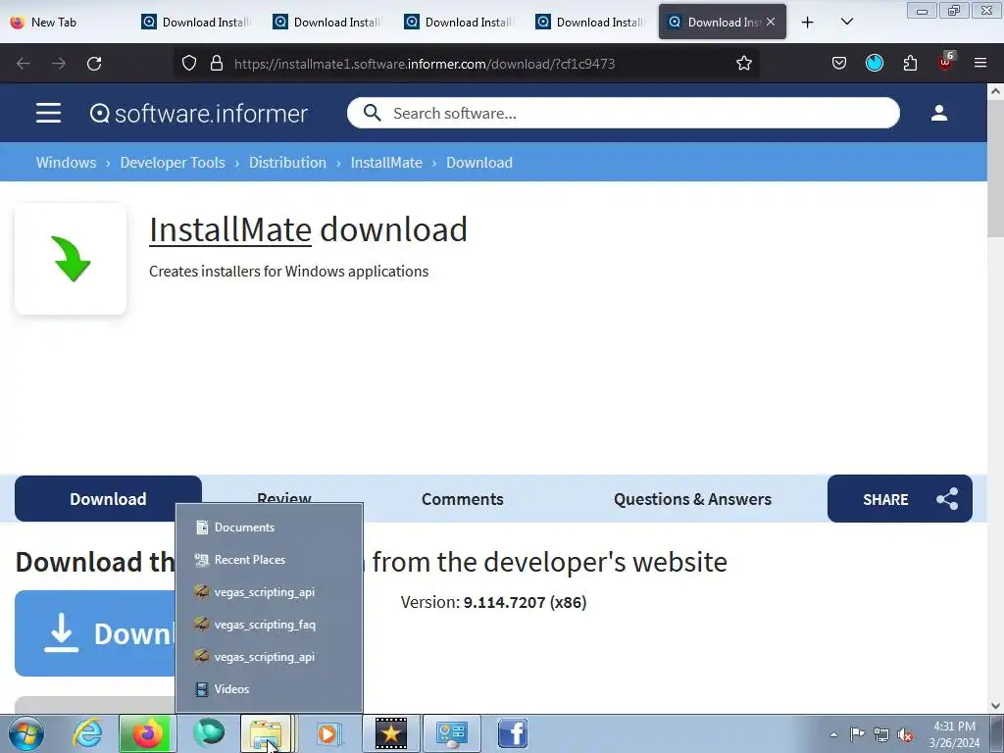Open the control panel taskbar icon

[452, 733]
